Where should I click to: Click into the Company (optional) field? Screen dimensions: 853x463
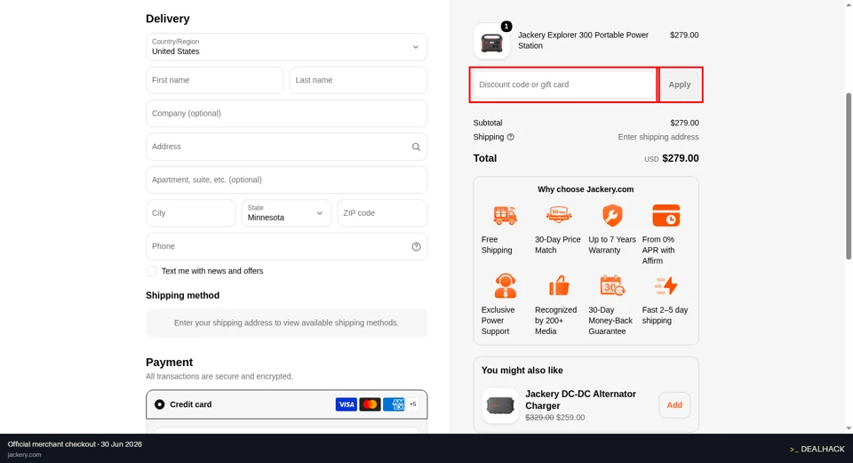(x=287, y=113)
